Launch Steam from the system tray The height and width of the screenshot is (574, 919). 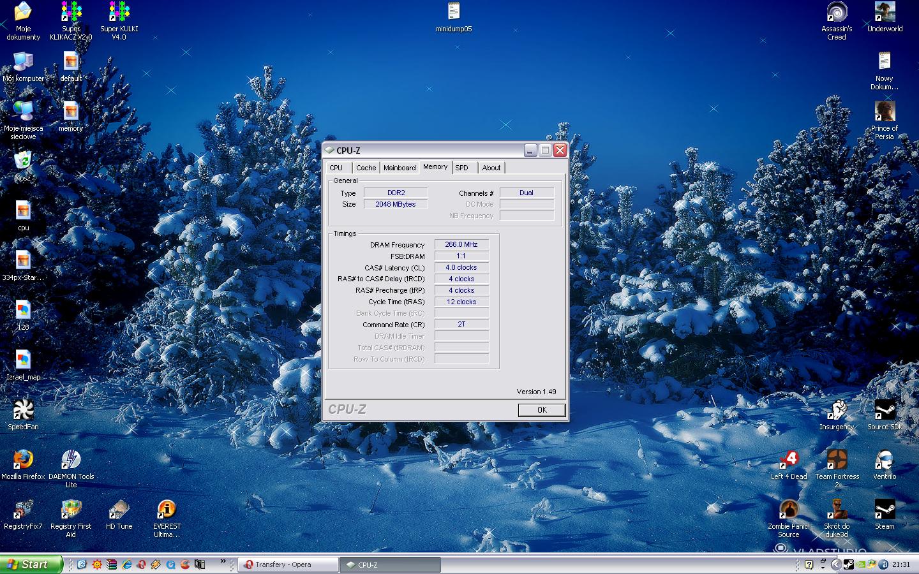pyautogui.click(x=849, y=565)
